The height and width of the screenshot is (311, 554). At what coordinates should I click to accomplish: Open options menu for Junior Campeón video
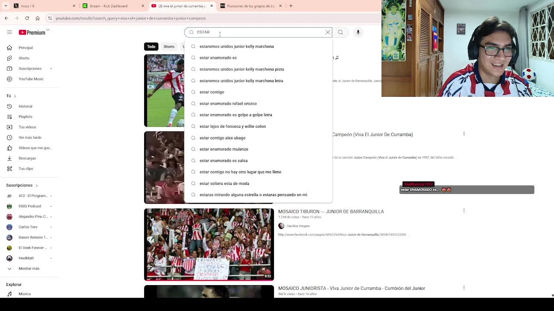pyautogui.click(x=464, y=134)
